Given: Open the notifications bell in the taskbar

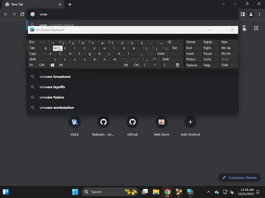Looking at the screenshot, I should coord(258,192).
